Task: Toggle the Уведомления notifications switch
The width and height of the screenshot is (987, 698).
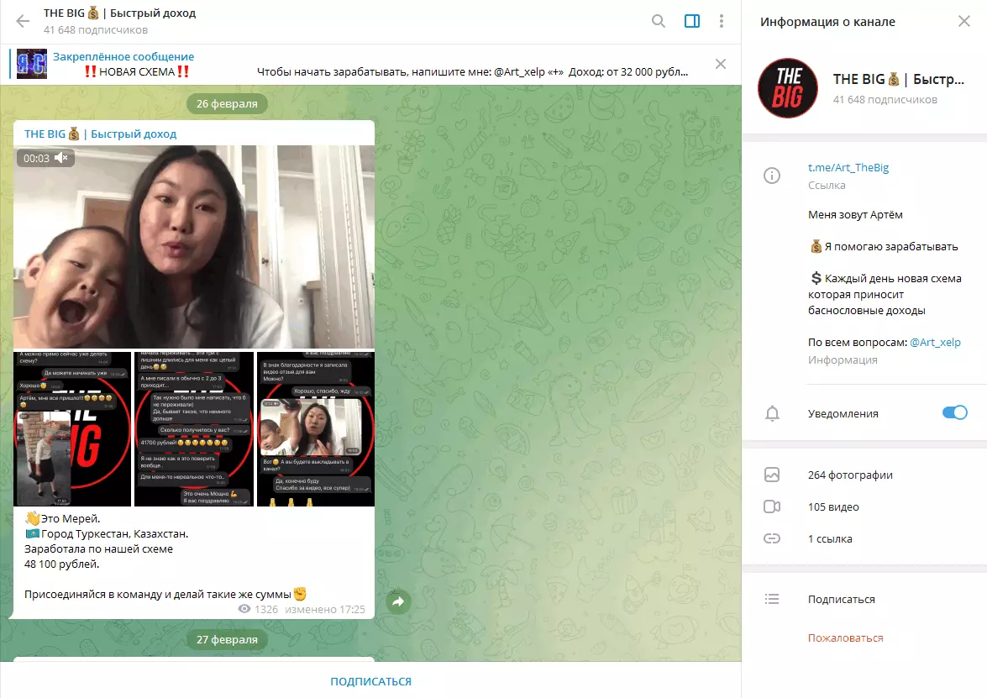Action: click(954, 413)
